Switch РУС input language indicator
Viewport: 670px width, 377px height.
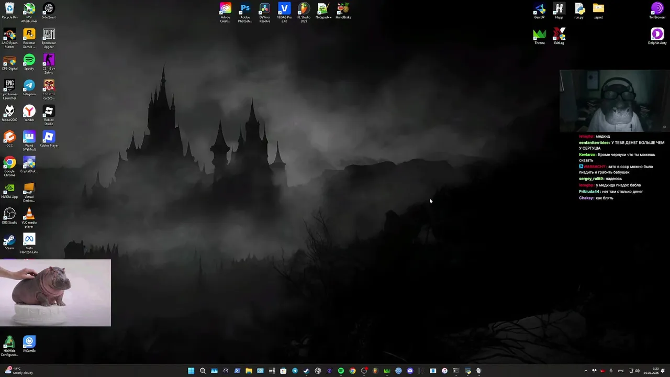[x=621, y=371]
